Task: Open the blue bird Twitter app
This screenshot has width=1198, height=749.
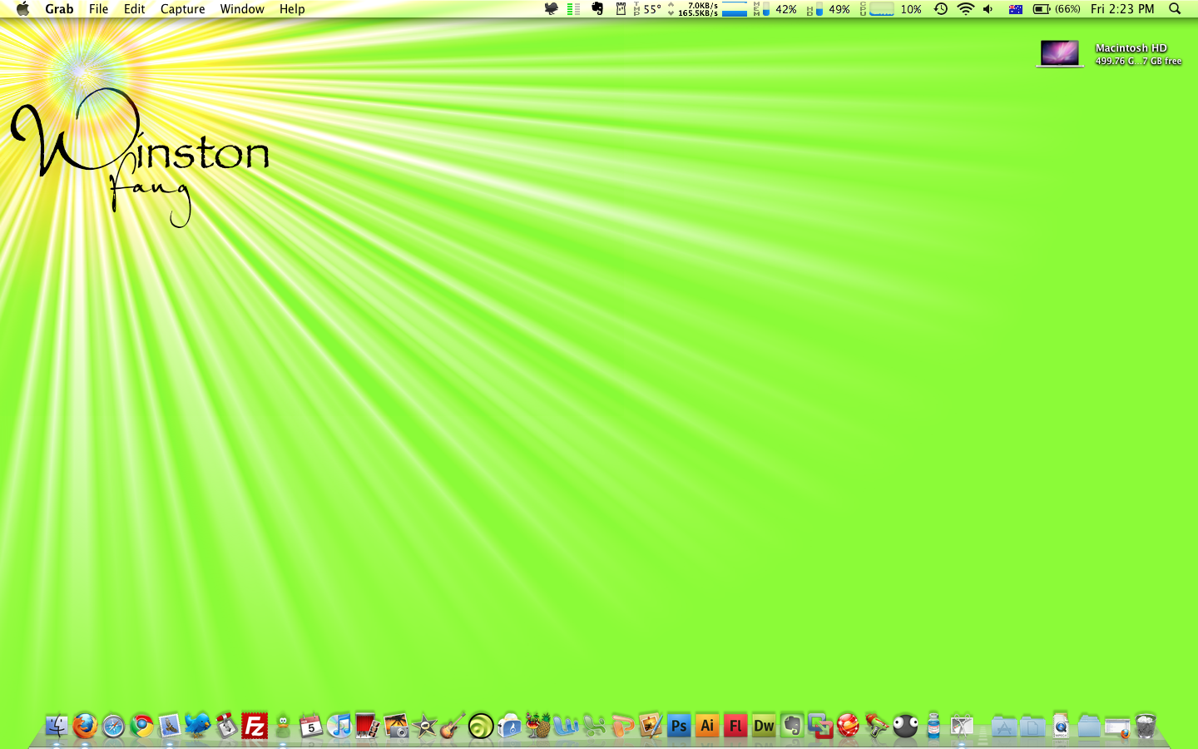Action: pyautogui.click(x=198, y=726)
